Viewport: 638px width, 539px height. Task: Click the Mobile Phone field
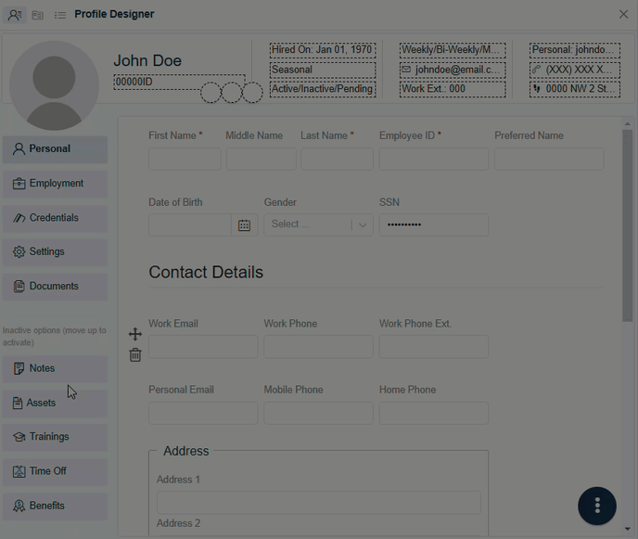point(318,413)
